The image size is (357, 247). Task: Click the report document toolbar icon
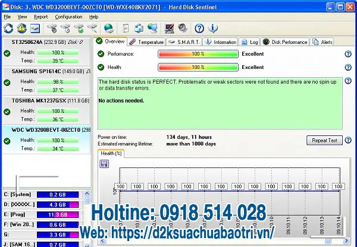tap(126, 28)
